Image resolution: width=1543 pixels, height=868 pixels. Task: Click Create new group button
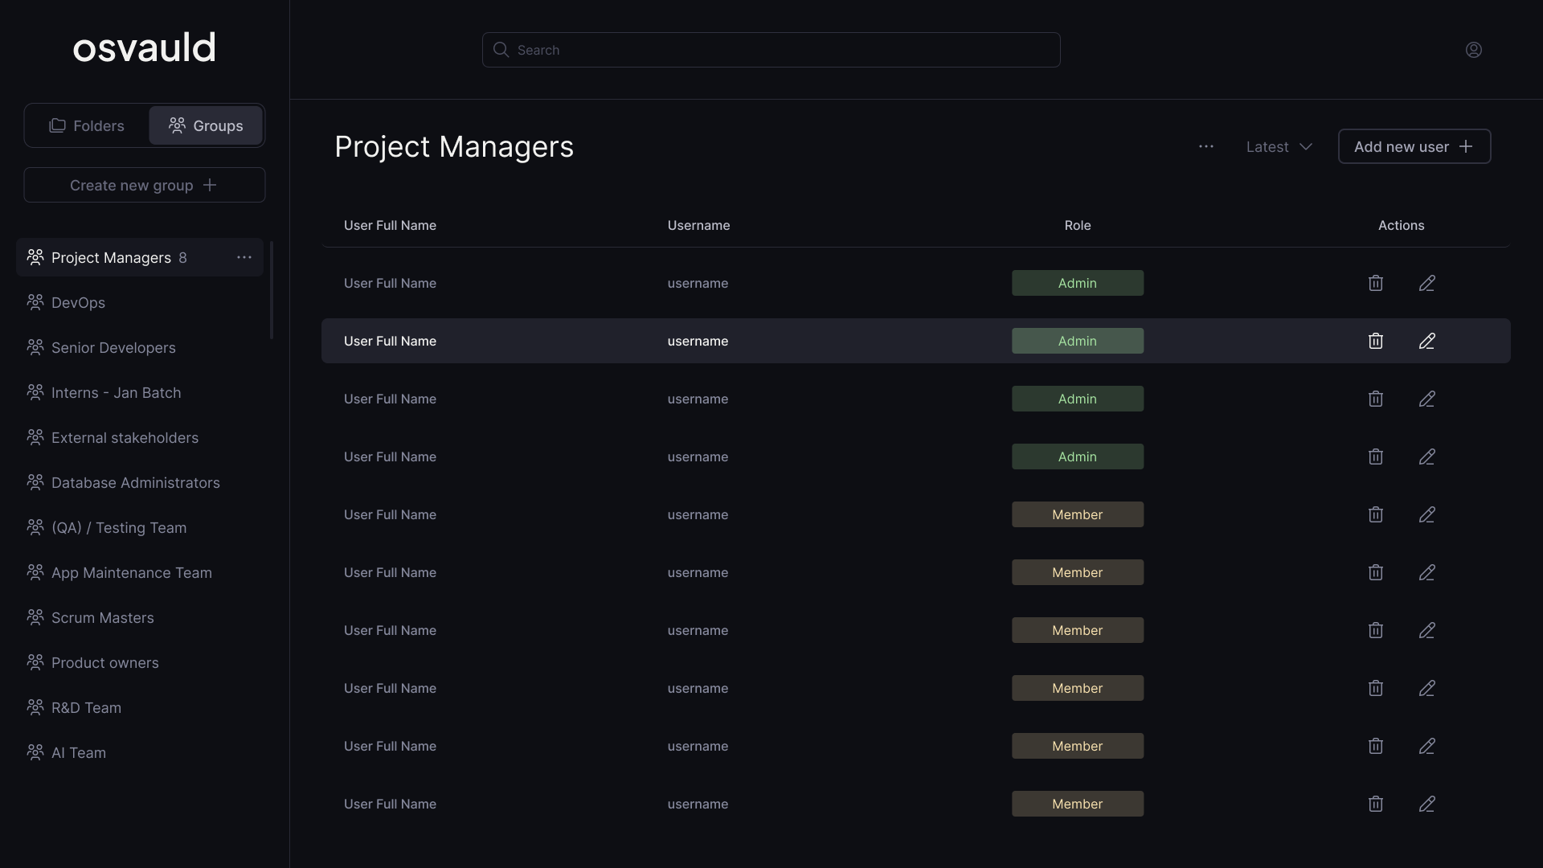pos(145,185)
